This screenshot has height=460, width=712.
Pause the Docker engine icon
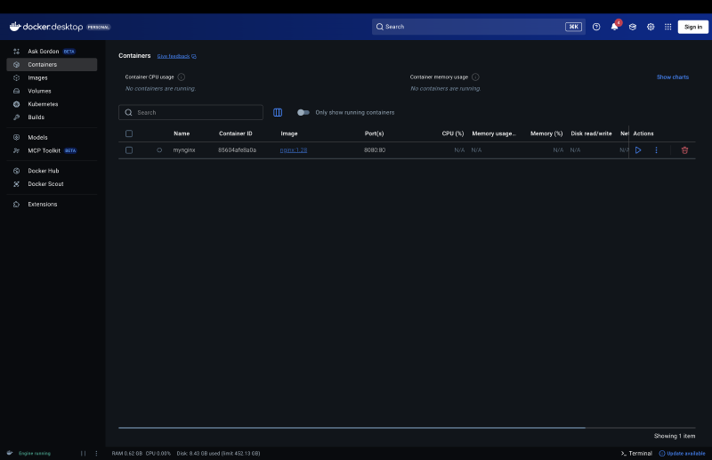pyautogui.click(x=83, y=453)
